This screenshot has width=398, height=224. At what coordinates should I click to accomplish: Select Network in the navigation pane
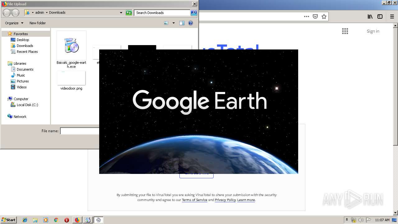pos(20,117)
